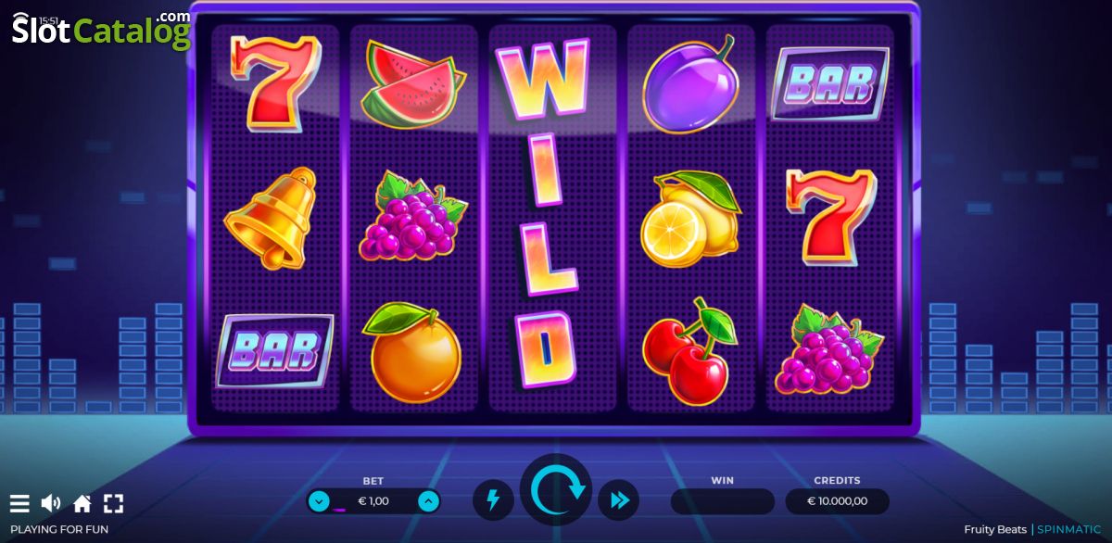Click the plum symbol on reel four
The height and width of the screenshot is (543, 1112).
point(690,83)
